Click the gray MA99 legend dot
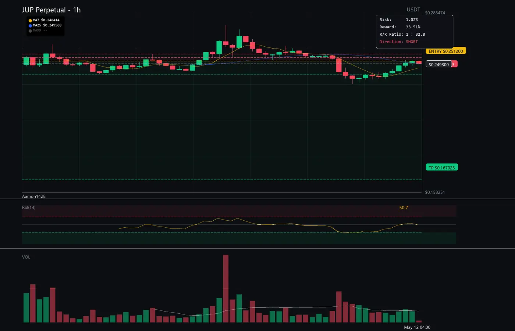This screenshot has width=515, height=331. click(x=30, y=31)
